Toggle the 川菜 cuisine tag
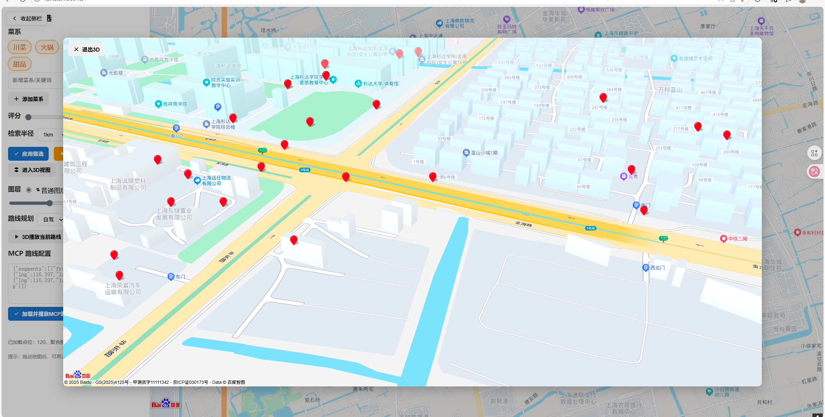The width and height of the screenshot is (825, 417). pos(20,47)
